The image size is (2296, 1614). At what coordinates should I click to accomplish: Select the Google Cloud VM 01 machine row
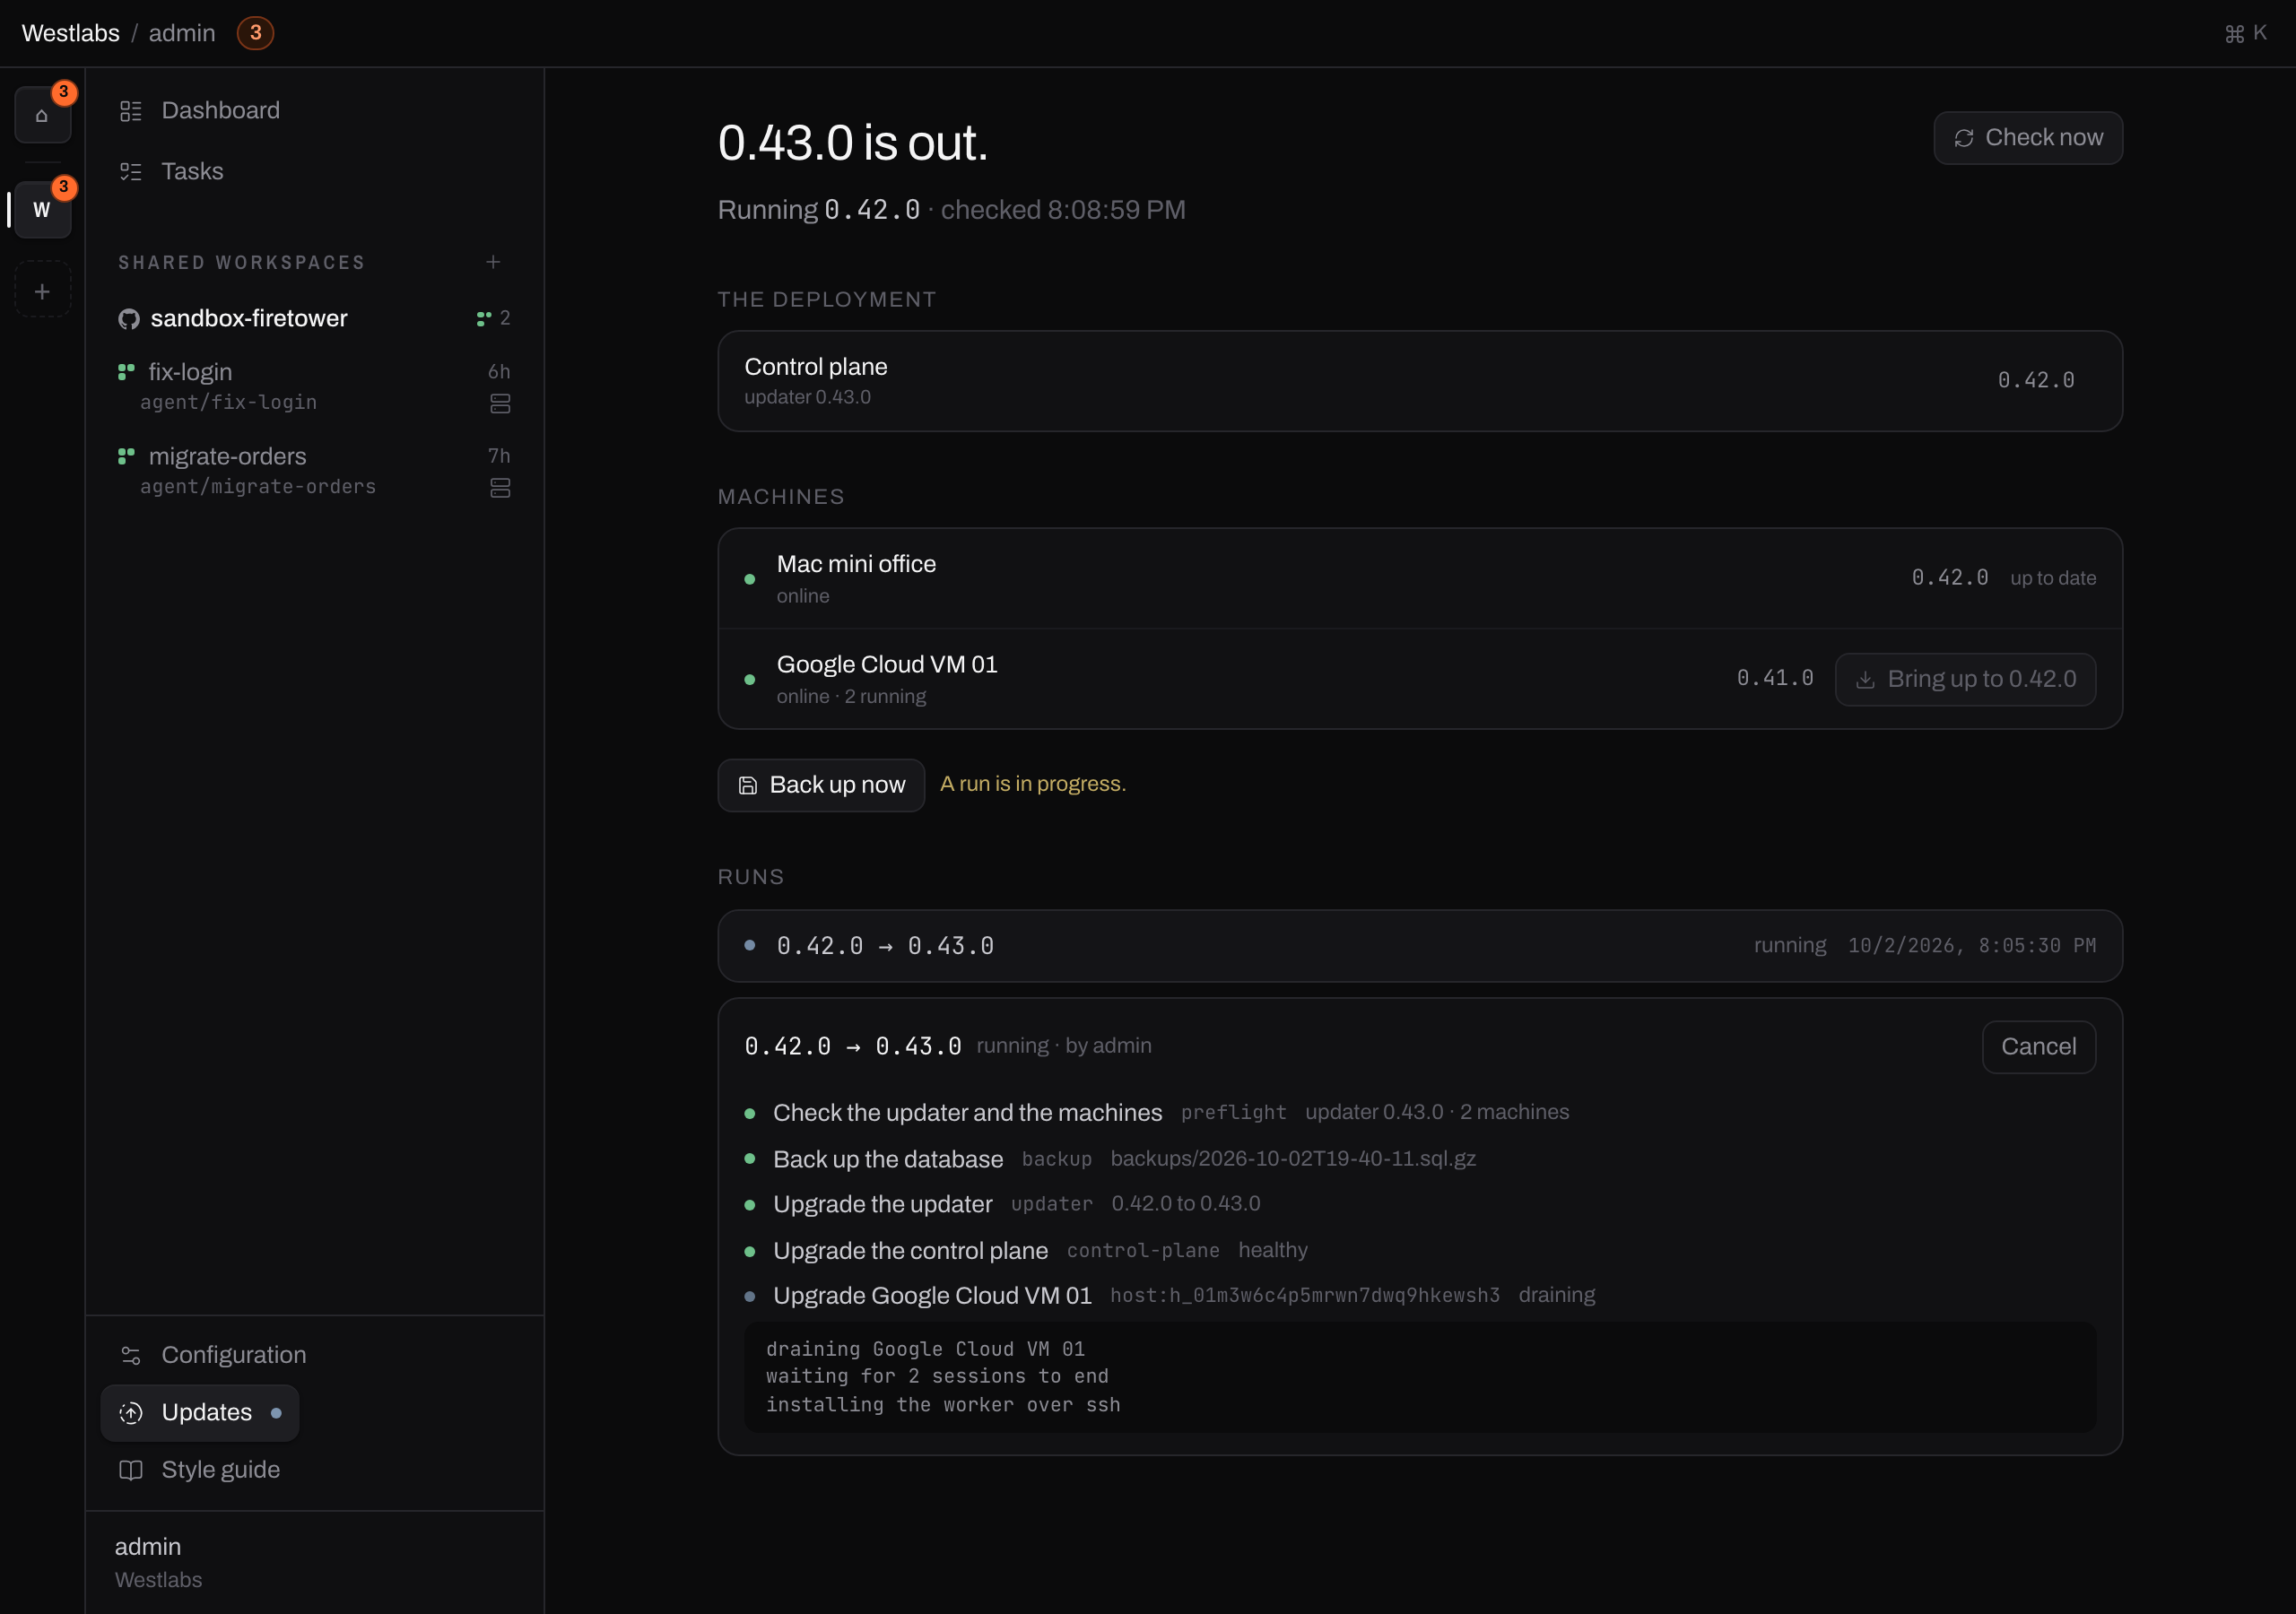[1419, 679]
